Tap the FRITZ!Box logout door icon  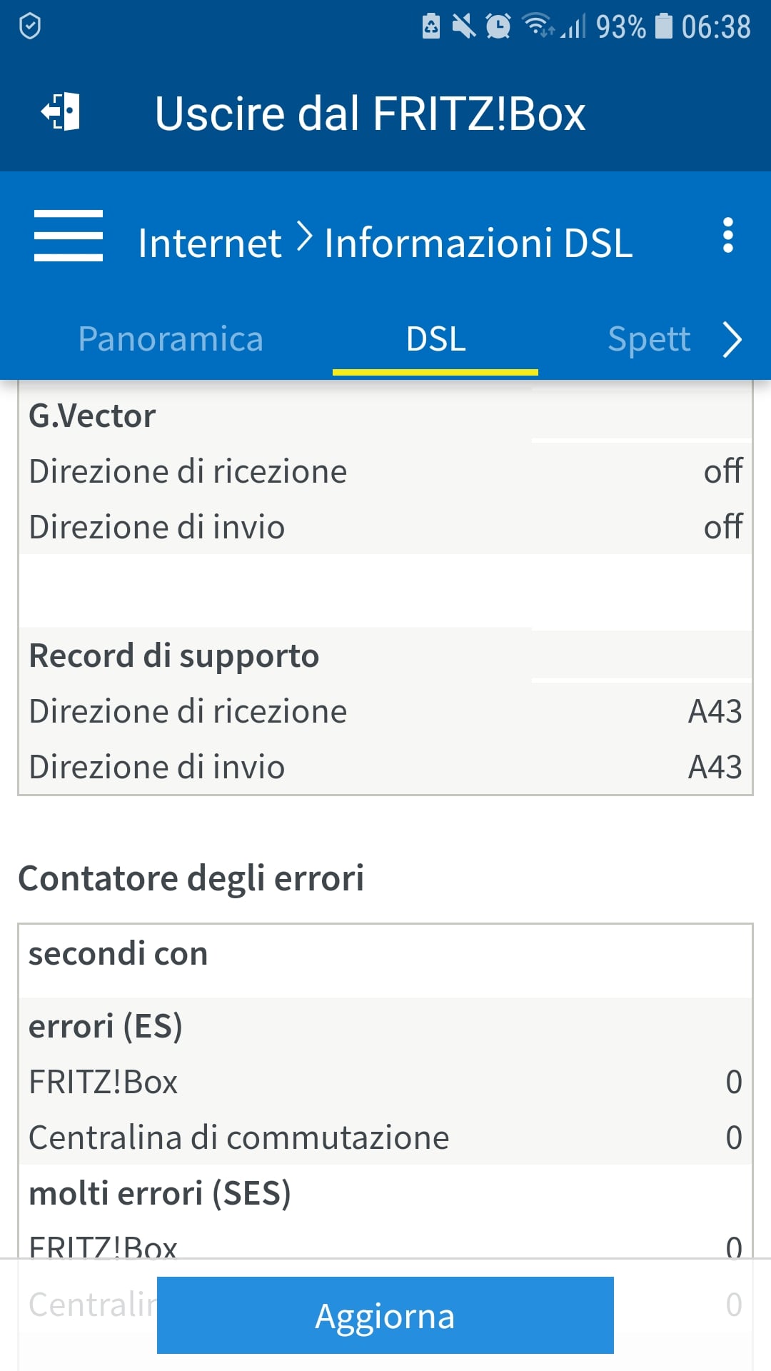[61, 113]
